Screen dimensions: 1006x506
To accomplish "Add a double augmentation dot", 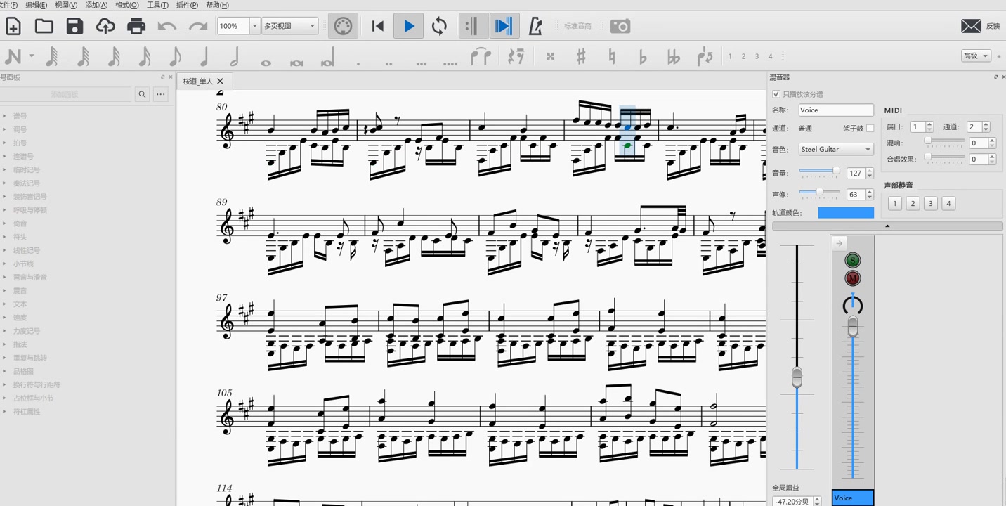I will tap(389, 63).
